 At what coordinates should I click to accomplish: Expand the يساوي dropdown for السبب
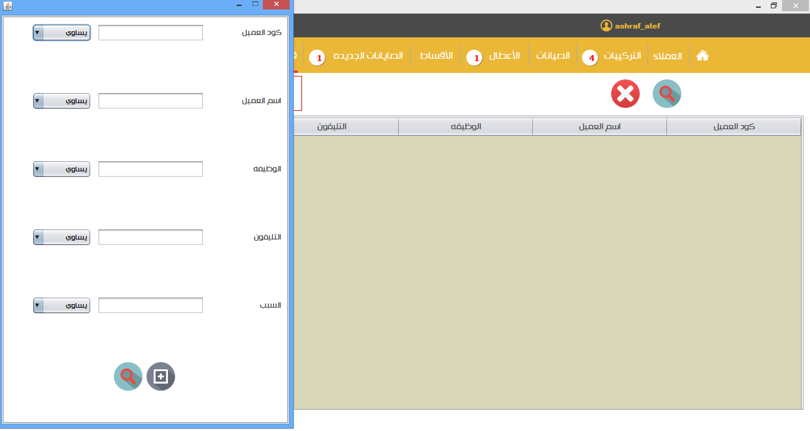pos(62,305)
